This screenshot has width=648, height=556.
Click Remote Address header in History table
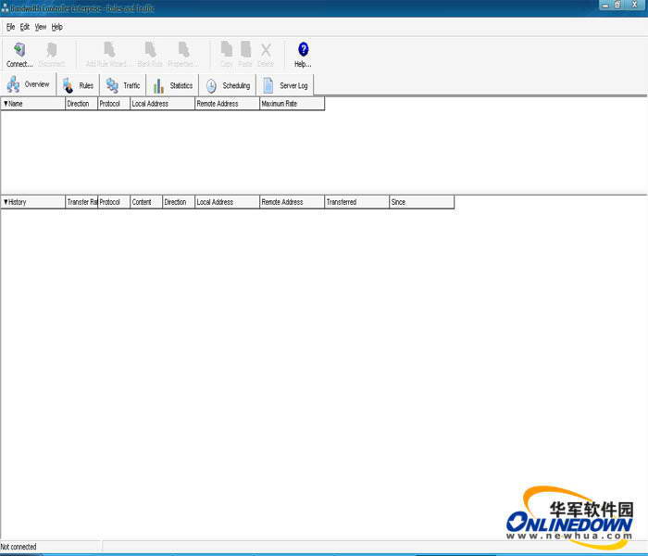[292, 202]
